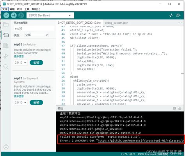This screenshot has height=156, width=185.
Task: Click Failed to install platform message
Action: (x=100, y=137)
